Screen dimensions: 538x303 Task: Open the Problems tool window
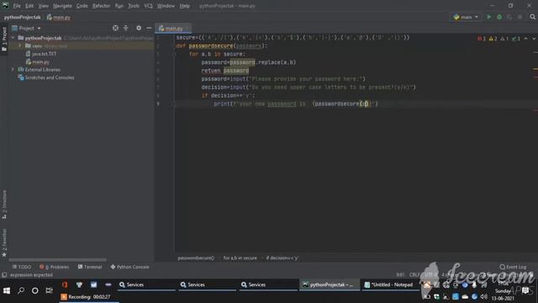(54, 267)
